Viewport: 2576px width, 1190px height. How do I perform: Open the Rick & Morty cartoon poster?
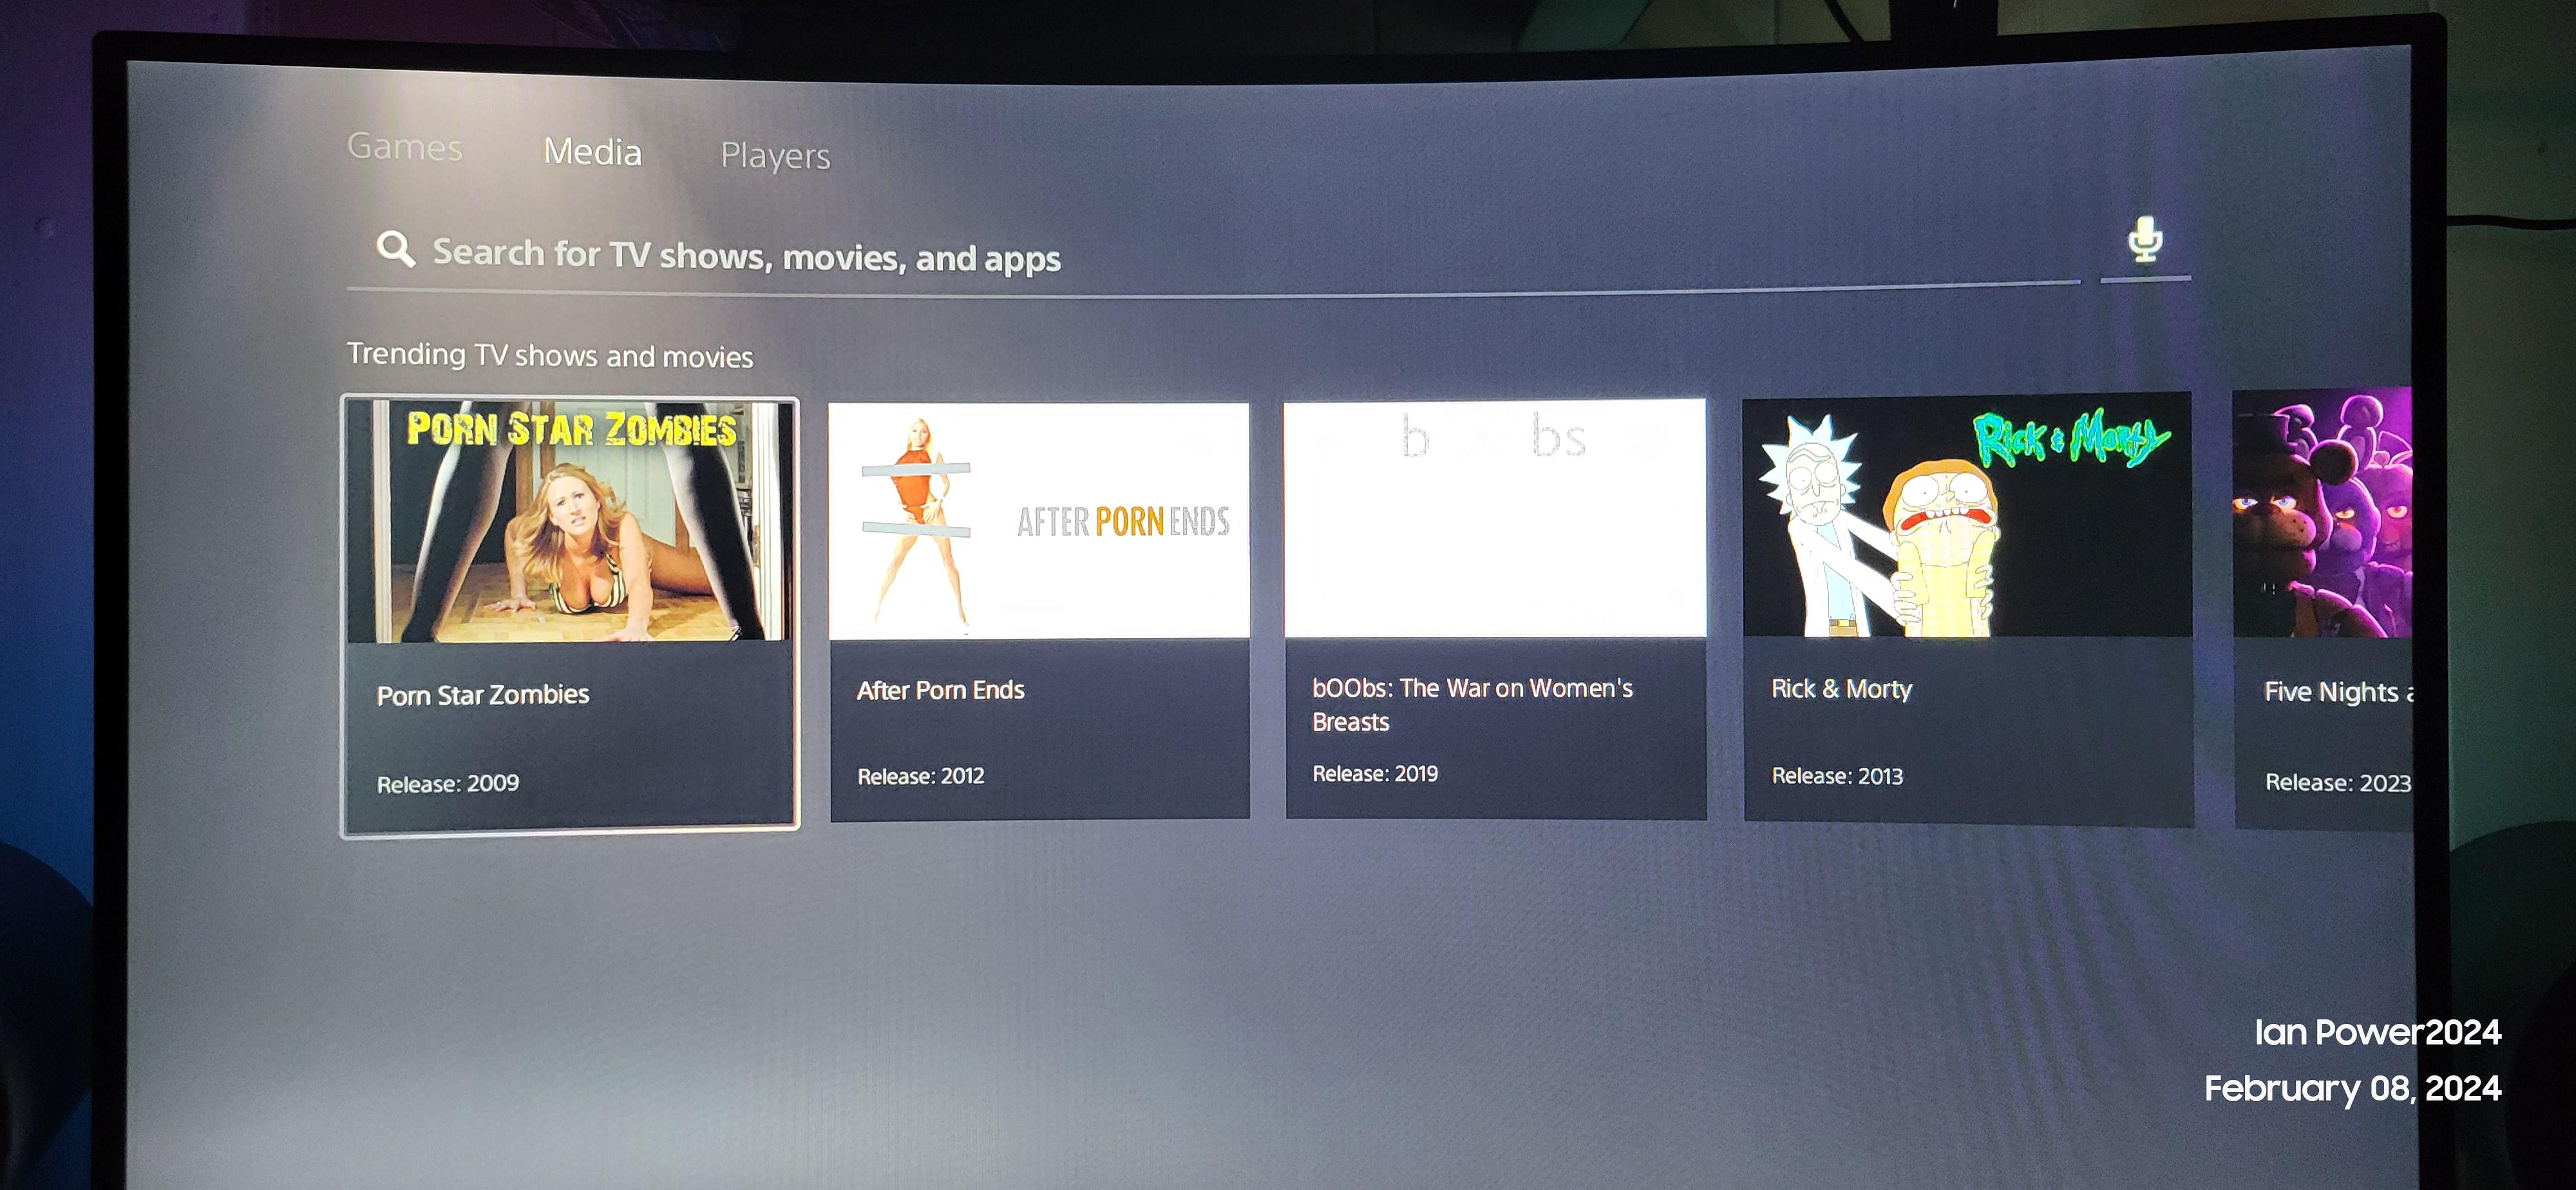pos(1966,517)
